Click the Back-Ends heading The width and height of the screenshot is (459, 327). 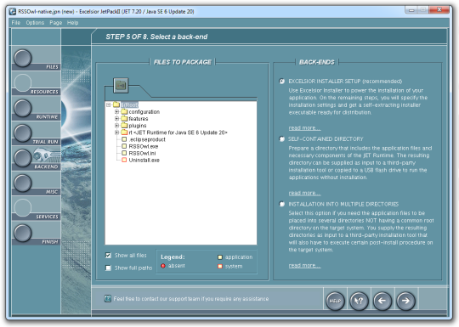pyautogui.click(x=317, y=62)
